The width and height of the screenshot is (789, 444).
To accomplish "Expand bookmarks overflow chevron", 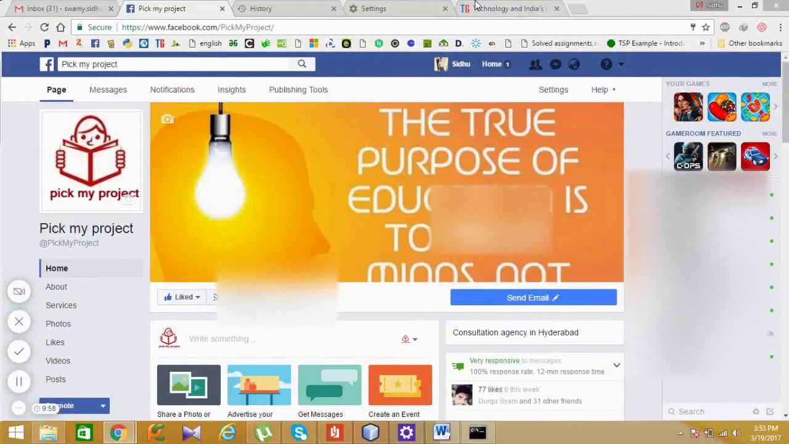I will 702,43.
